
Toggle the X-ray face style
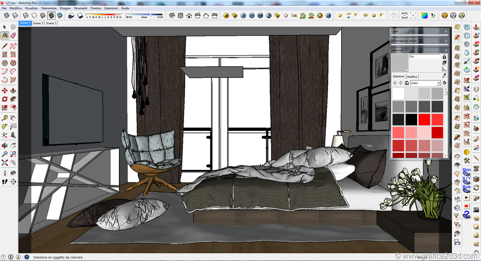(7, 15)
